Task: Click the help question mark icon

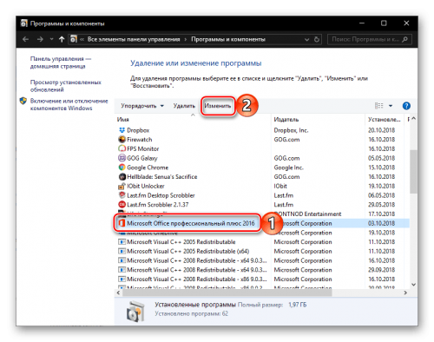Action: point(406,106)
